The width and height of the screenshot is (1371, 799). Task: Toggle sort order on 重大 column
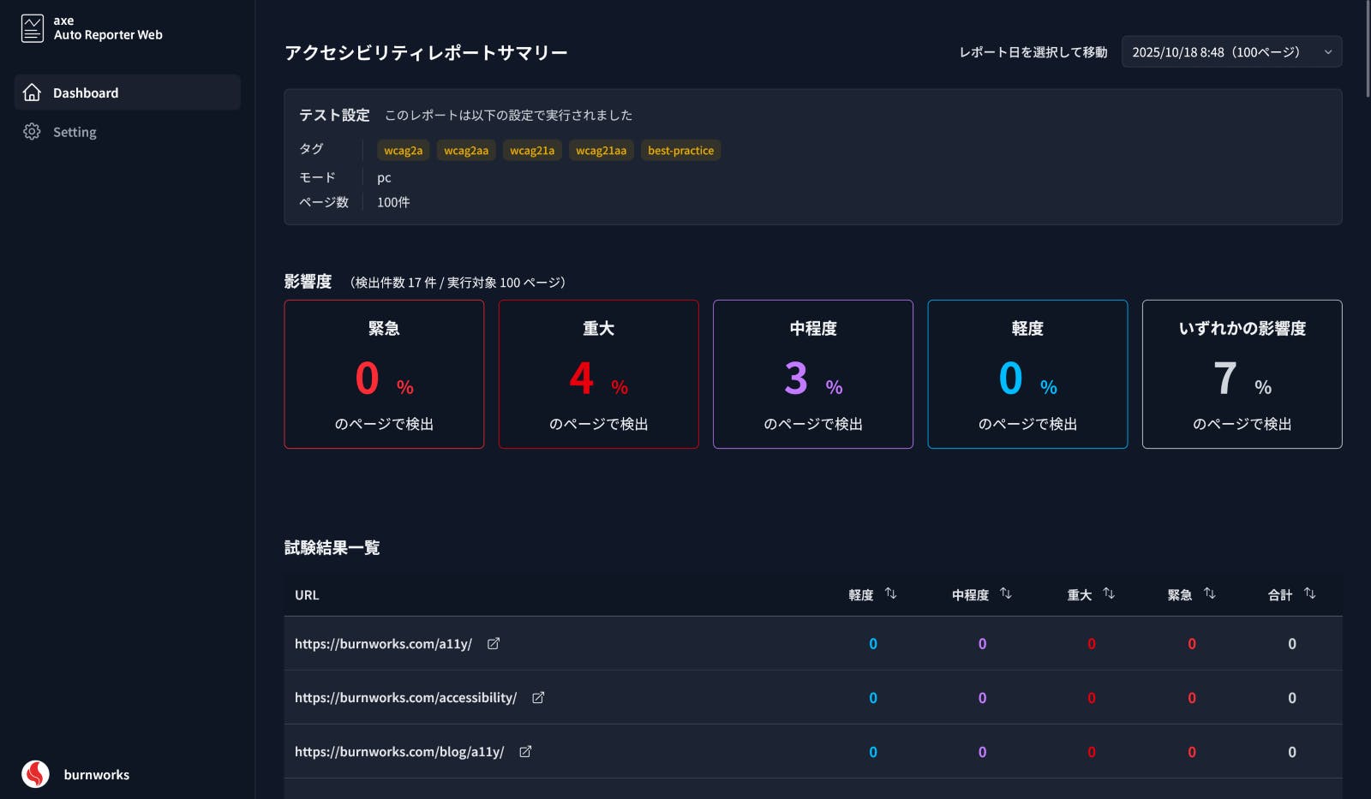tap(1109, 593)
